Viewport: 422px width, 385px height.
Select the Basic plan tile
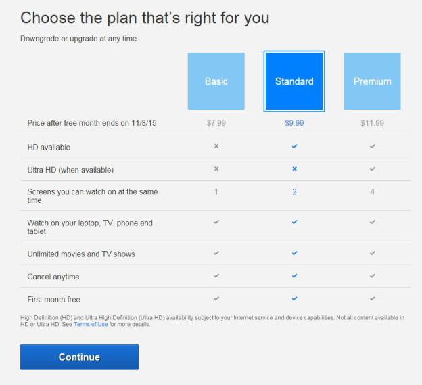coord(216,81)
